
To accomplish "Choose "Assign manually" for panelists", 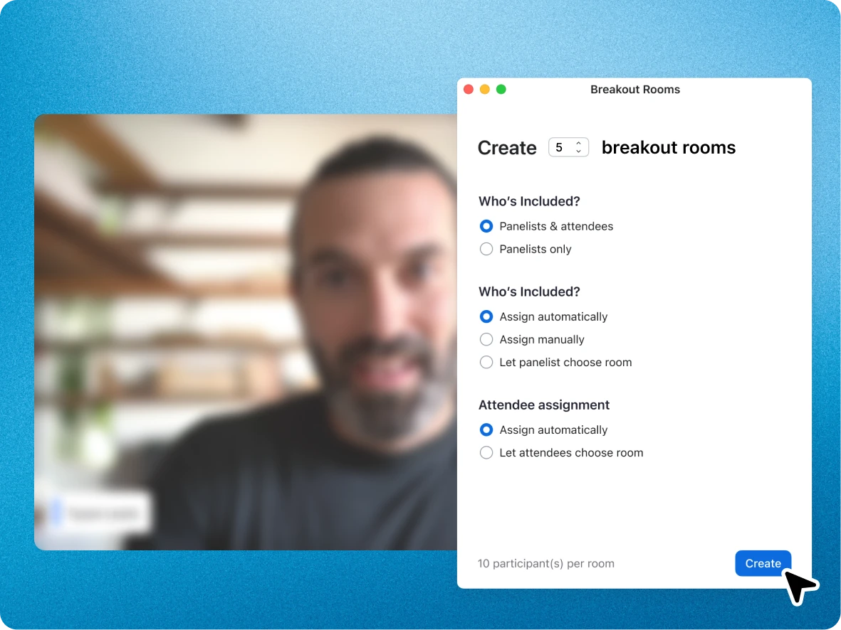I will 486,339.
